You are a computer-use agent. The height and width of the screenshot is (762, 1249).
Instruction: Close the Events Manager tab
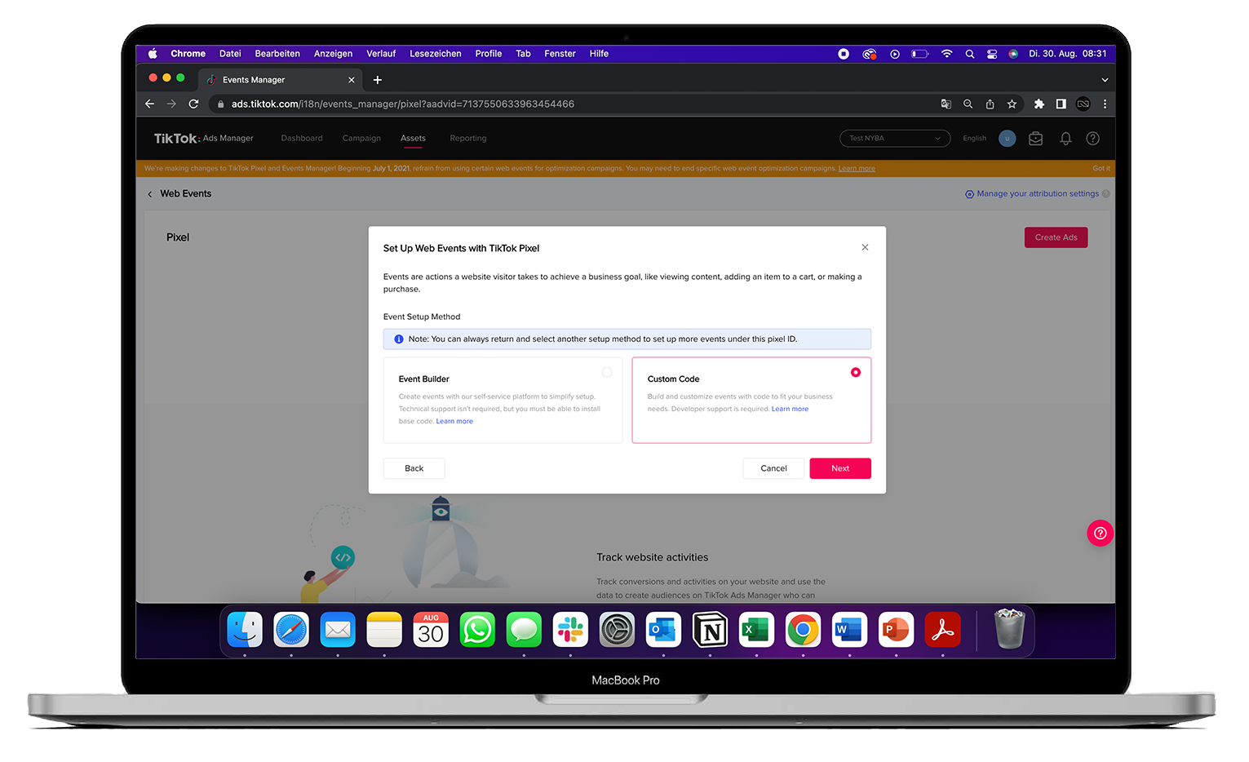point(352,80)
